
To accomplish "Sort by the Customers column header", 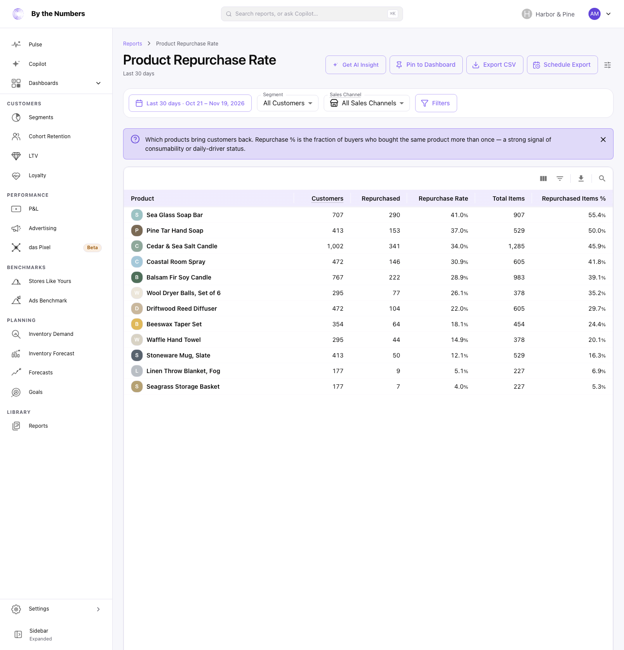I will click(x=328, y=198).
